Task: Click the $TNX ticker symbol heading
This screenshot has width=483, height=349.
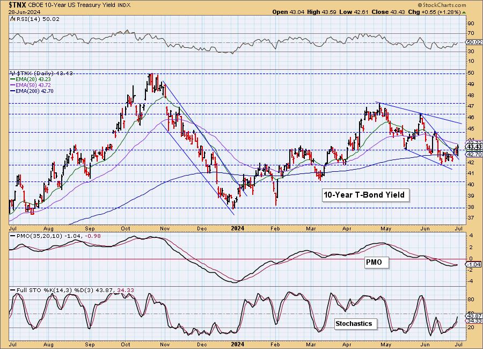Action: (x=18, y=5)
